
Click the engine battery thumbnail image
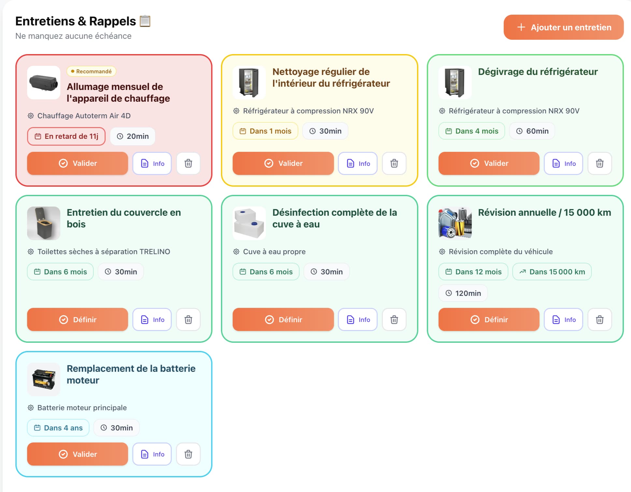pyautogui.click(x=44, y=379)
